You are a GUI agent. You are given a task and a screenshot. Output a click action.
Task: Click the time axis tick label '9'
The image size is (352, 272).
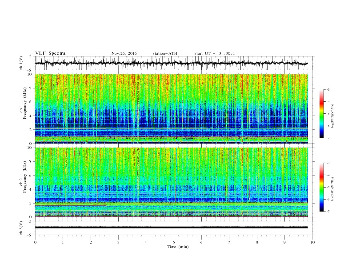(x=284, y=242)
